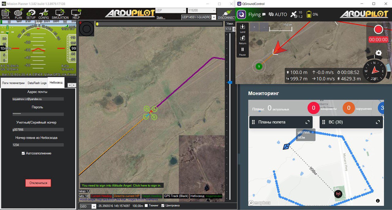Click the Номер плана field with 1234
392x210 pixels.
click(x=38, y=145)
